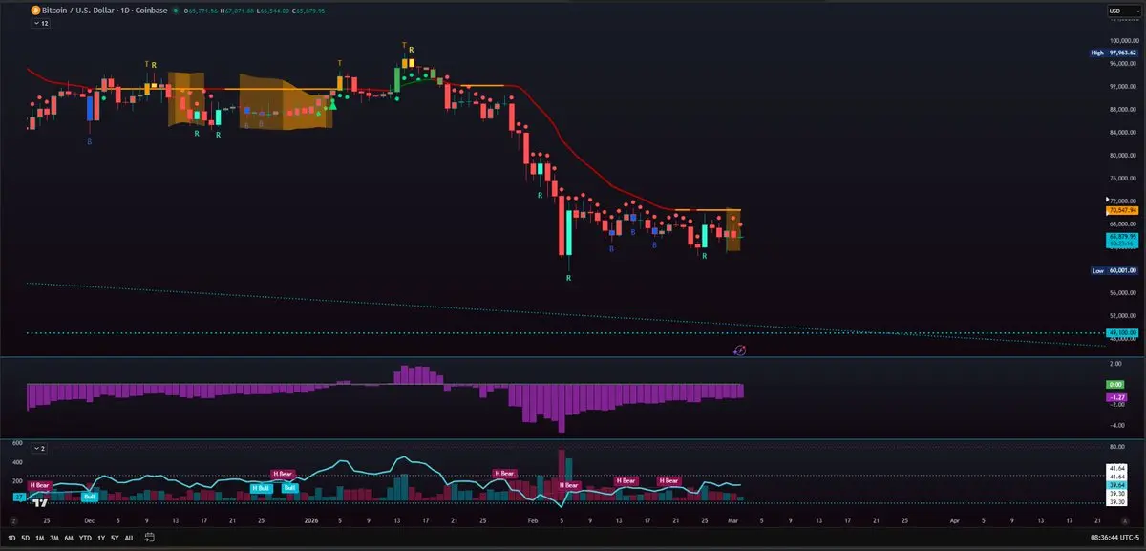The height and width of the screenshot is (551, 1146).
Task: Select the 5D time range
Action: point(25,538)
